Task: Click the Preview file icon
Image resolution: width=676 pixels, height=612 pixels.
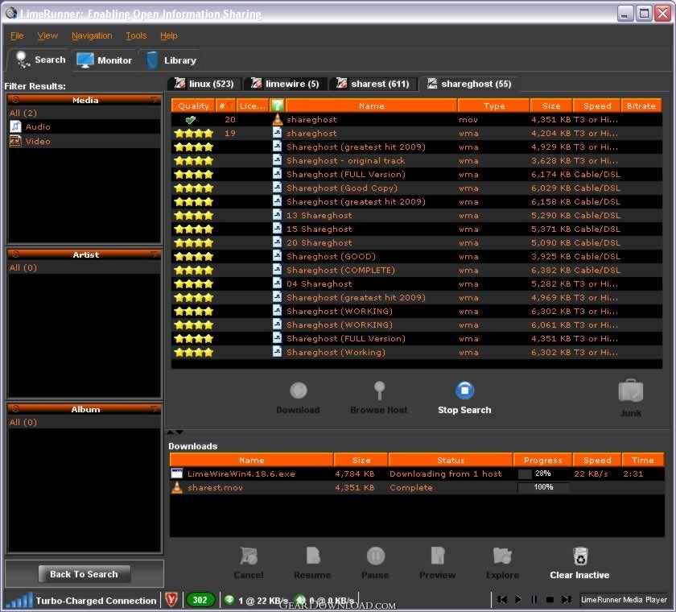Action: (x=438, y=556)
